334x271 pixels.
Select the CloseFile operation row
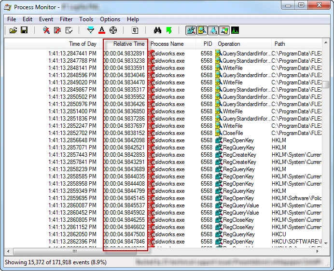163,133
